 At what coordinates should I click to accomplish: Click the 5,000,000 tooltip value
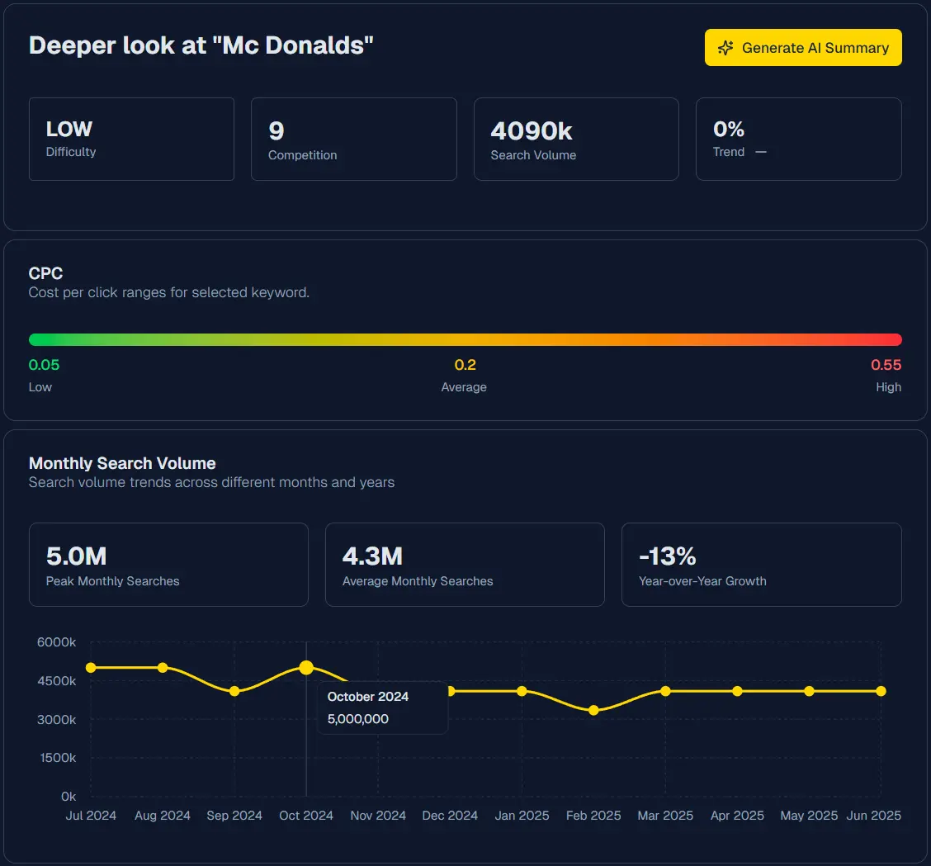tap(358, 719)
